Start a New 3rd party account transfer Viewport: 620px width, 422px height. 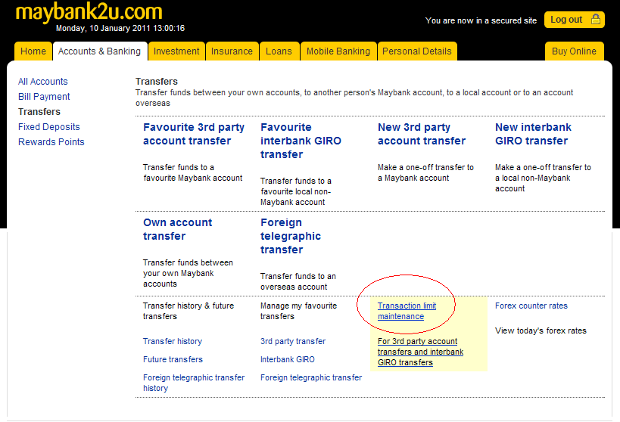pyautogui.click(x=422, y=134)
